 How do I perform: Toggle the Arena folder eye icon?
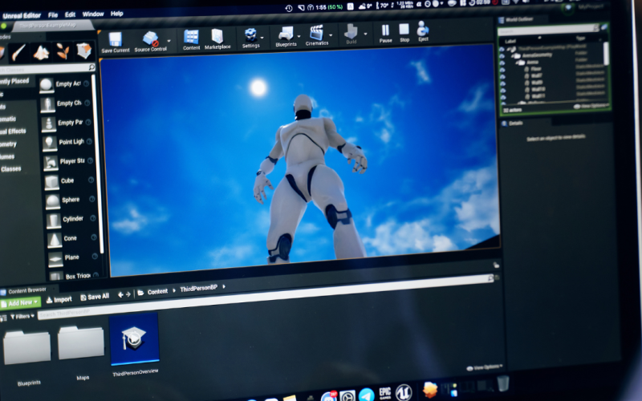[502, 63]
